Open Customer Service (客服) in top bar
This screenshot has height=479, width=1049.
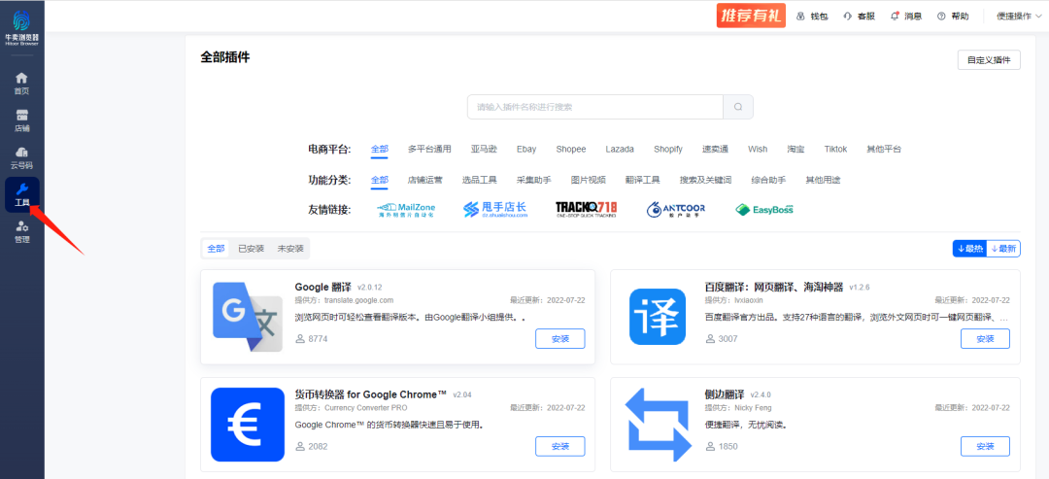point(859,17)
